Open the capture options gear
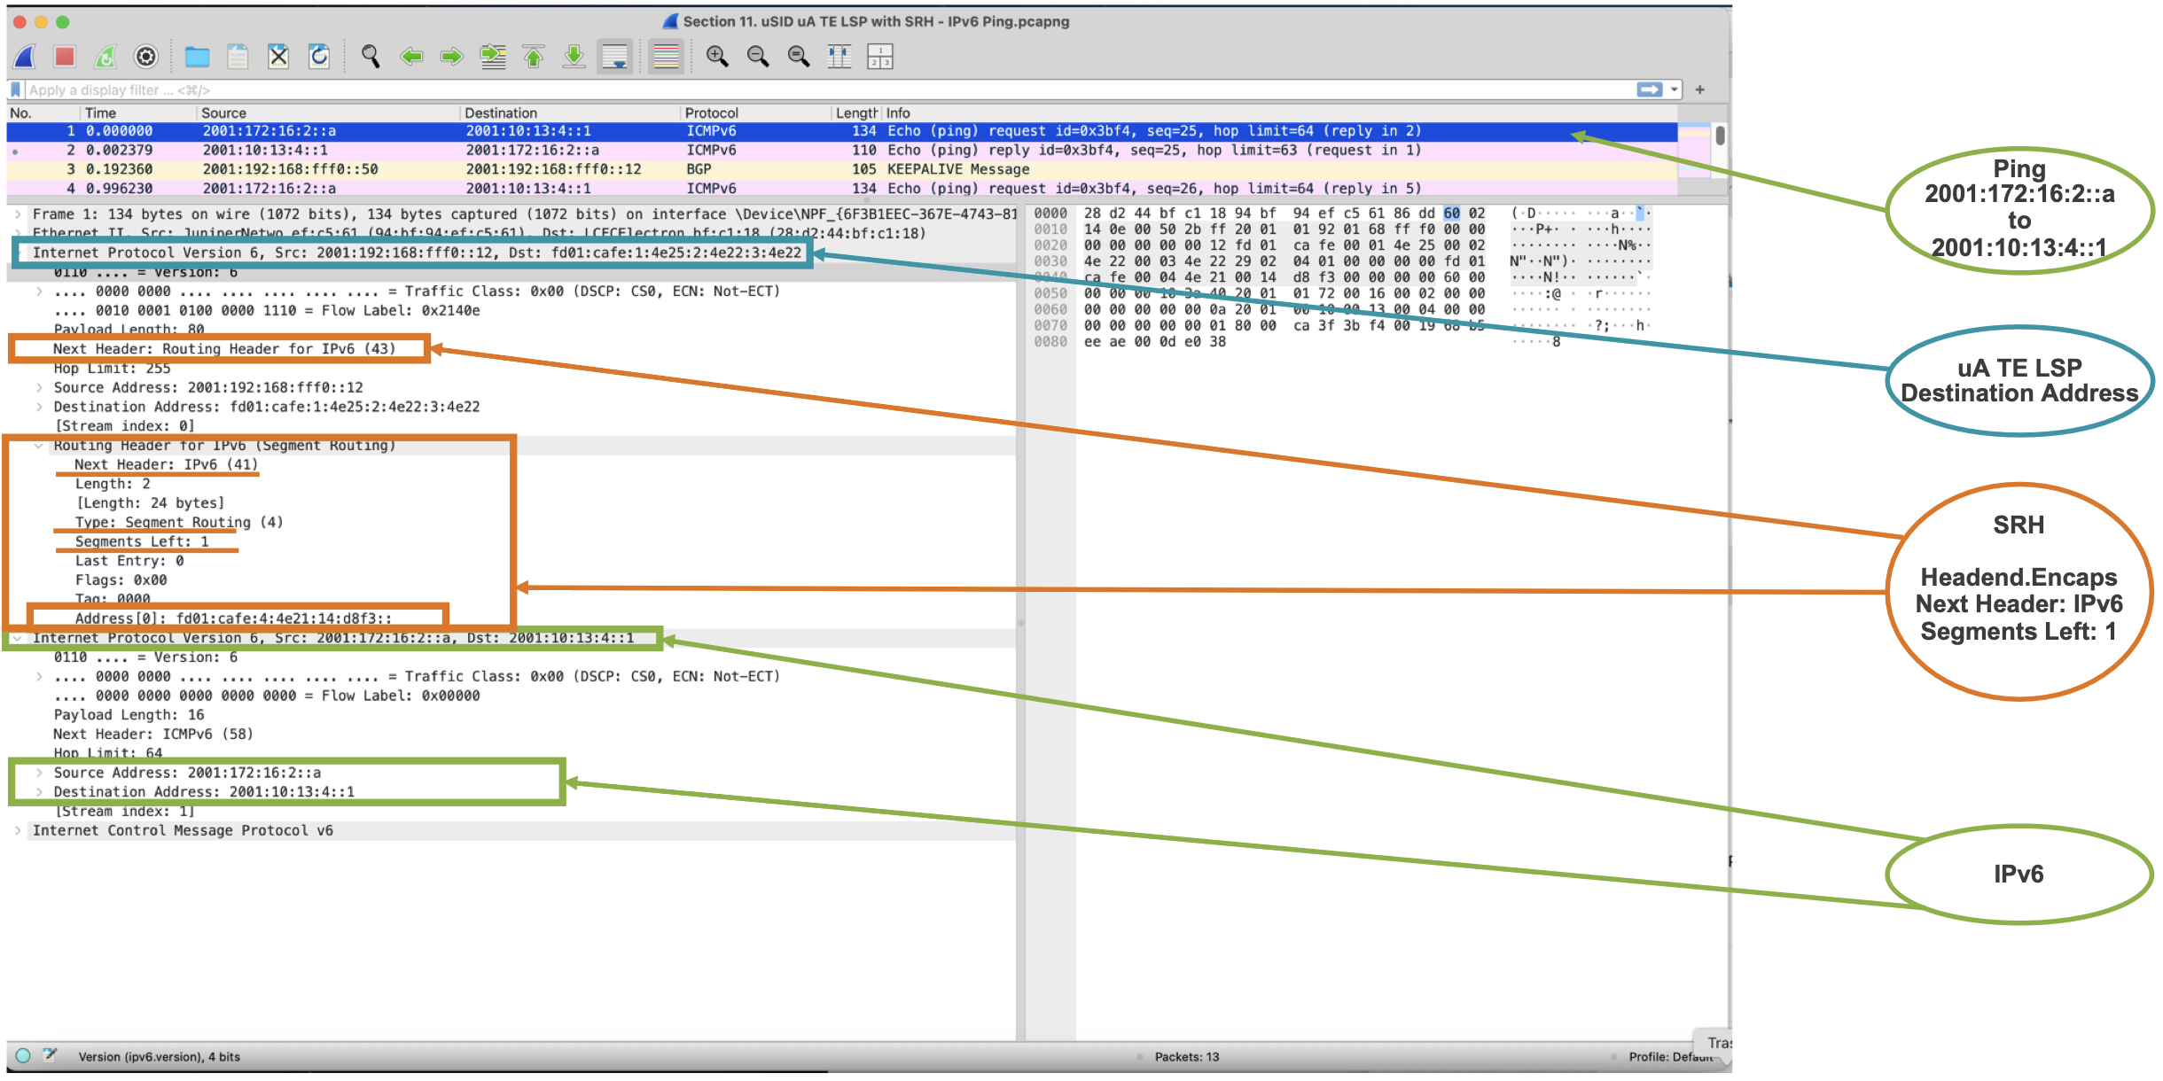The image size is (2163, 1081). click(146, 57)
